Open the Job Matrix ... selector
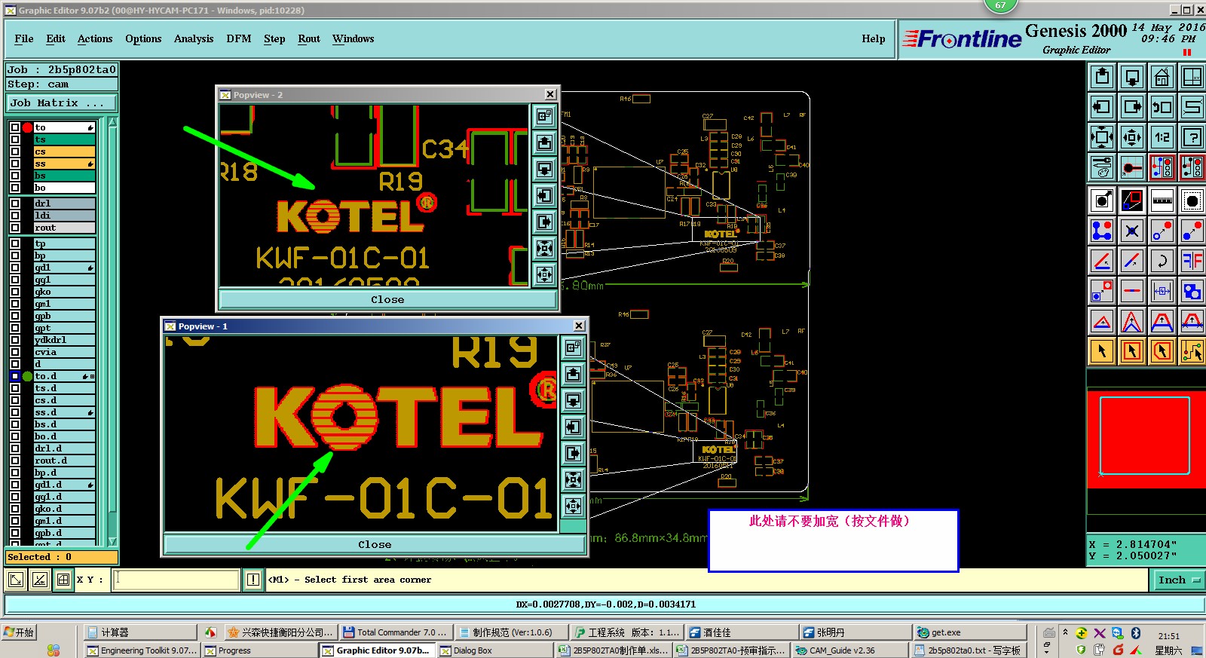1206x658 pixels. (x=62, y=103)
